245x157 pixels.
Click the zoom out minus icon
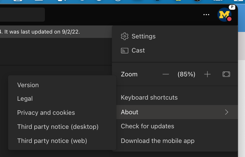click(x=165, y=74)
